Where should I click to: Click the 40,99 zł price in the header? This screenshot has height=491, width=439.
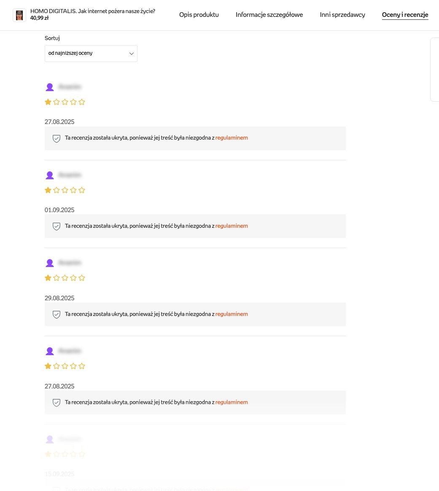[x=40, y=18]
